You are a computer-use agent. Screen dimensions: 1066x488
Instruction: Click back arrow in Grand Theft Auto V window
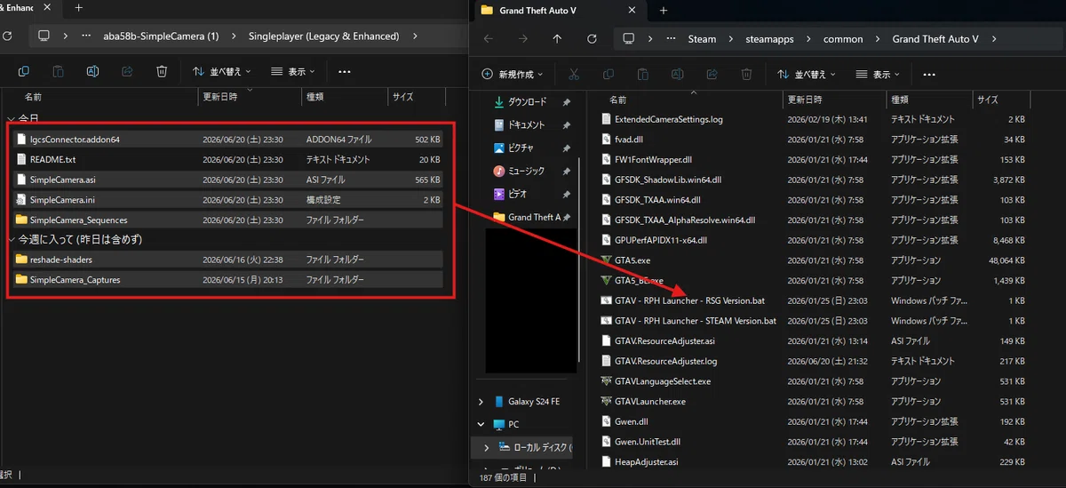click(x=489, y=39)
